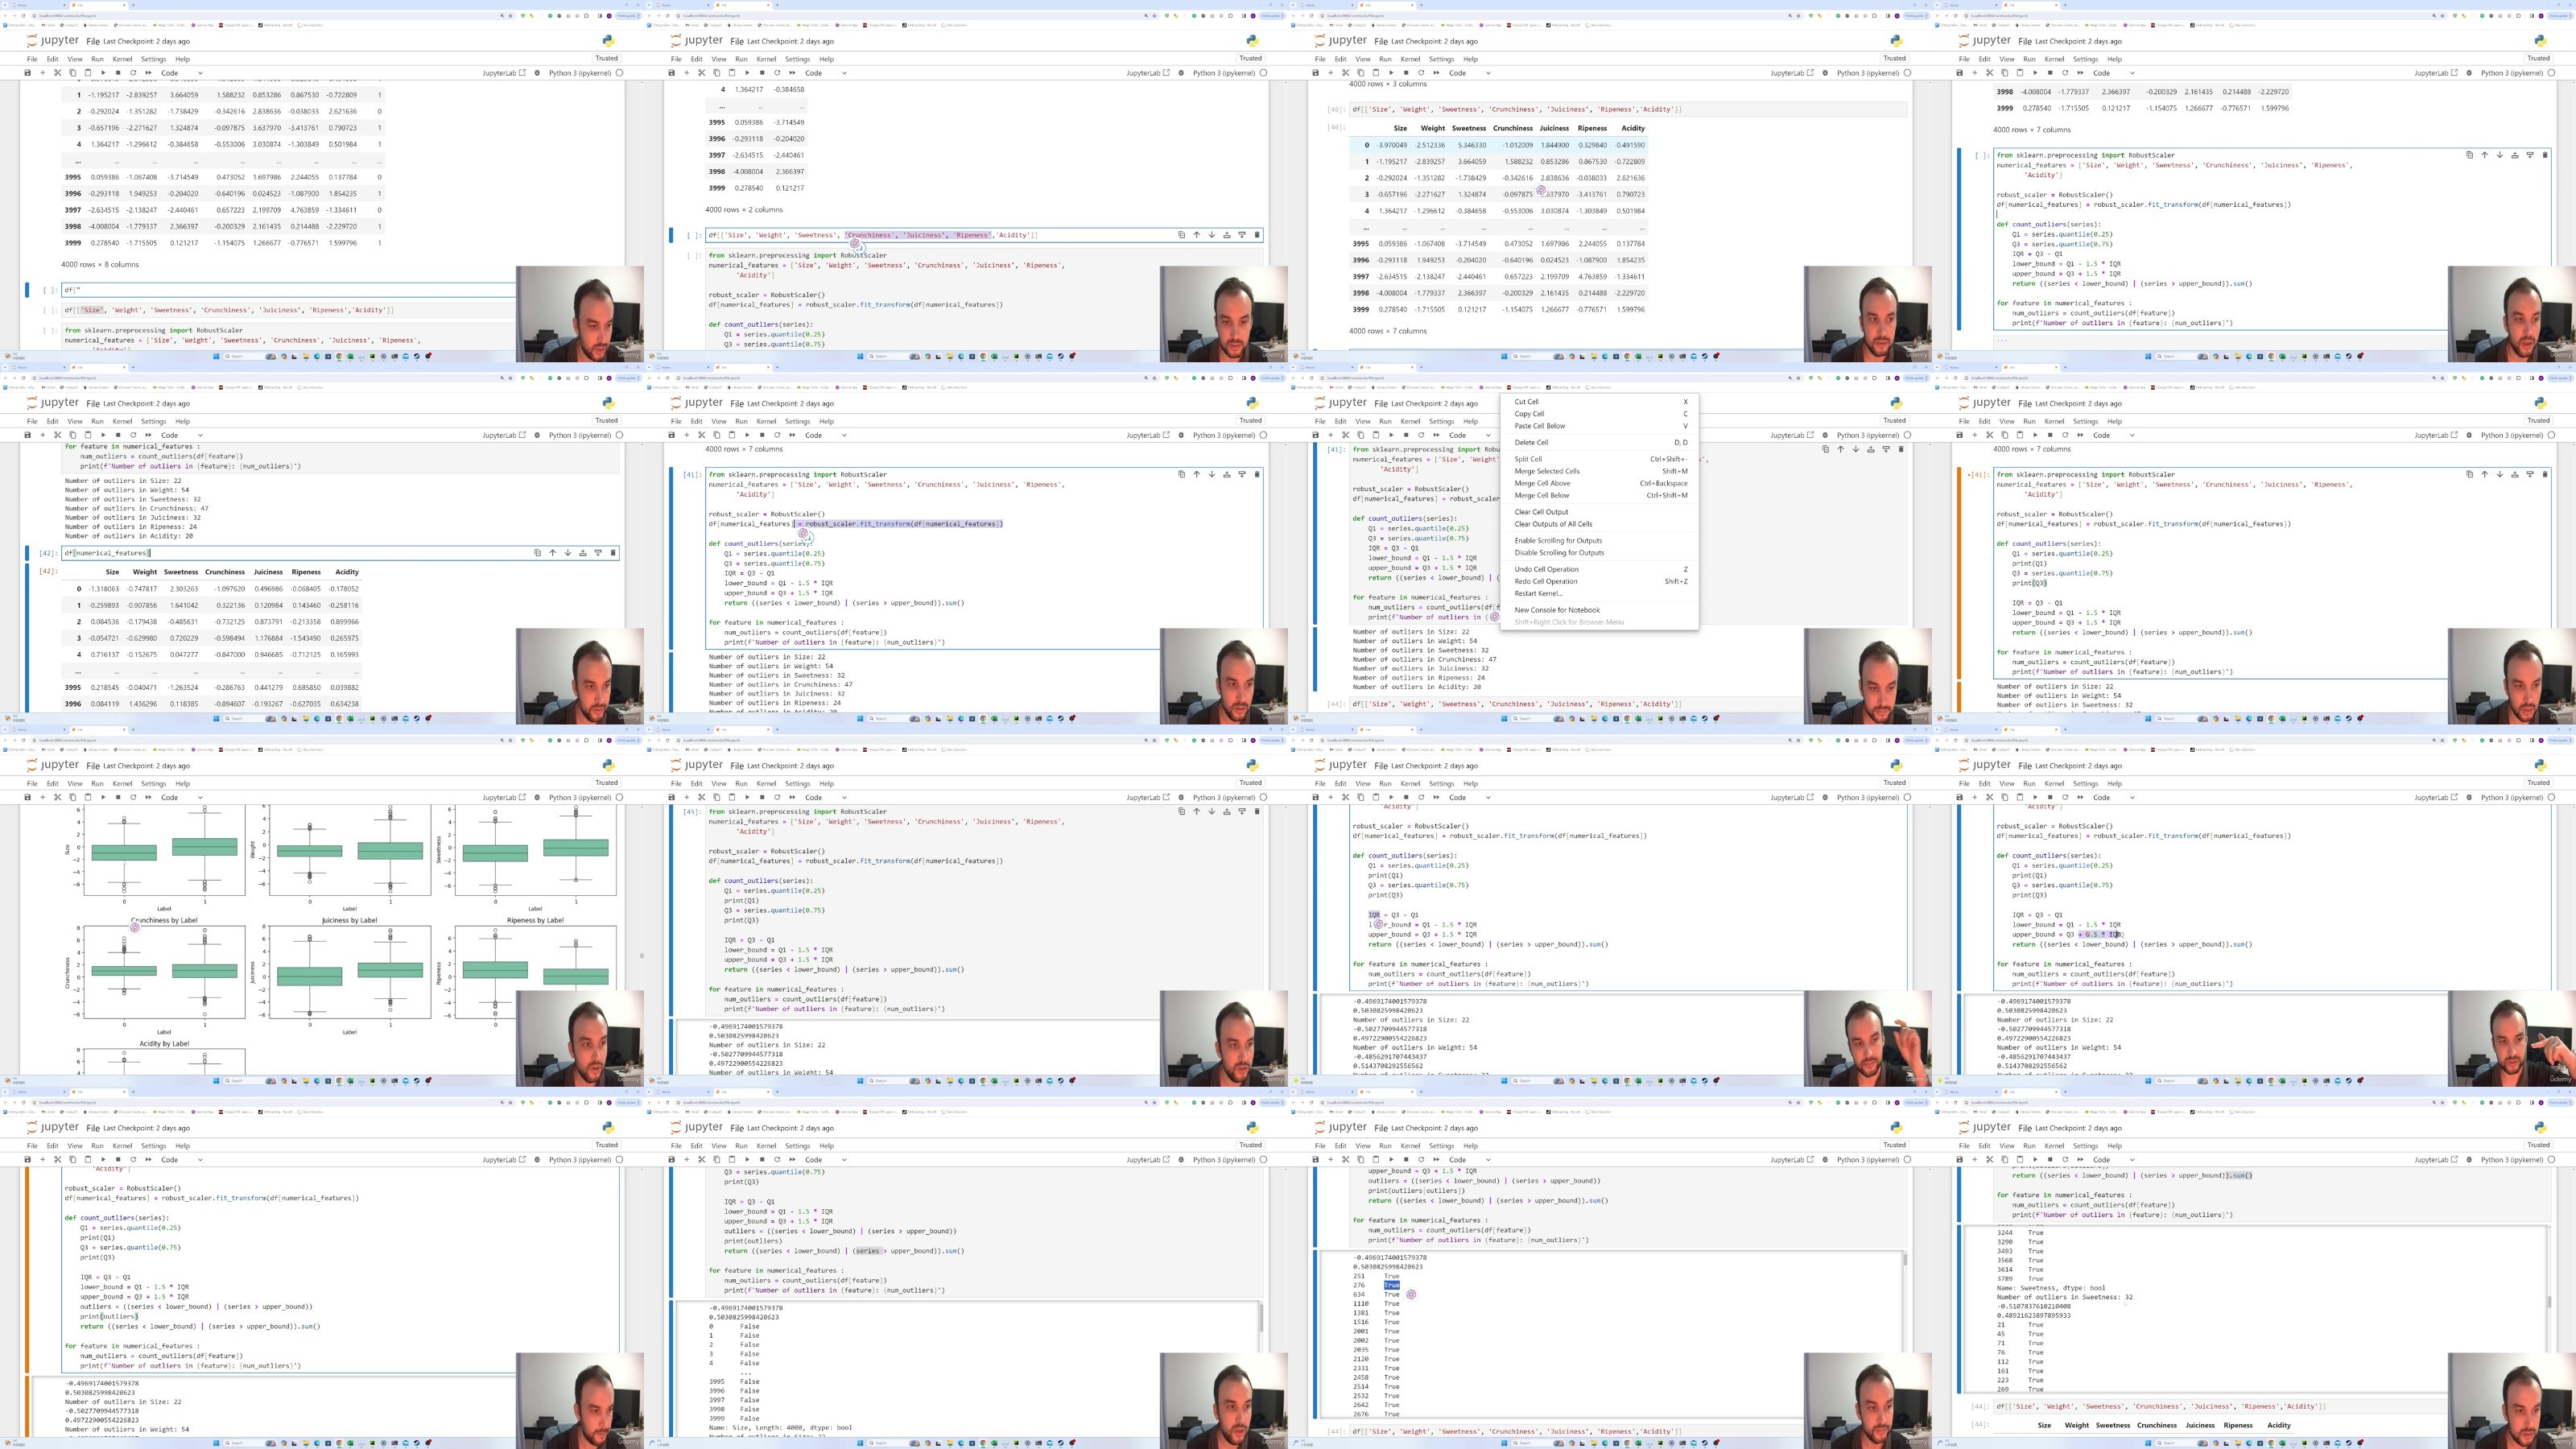Run cell with play icon, cell [40] frame

pyautogui.click(x=1391, y=73)
